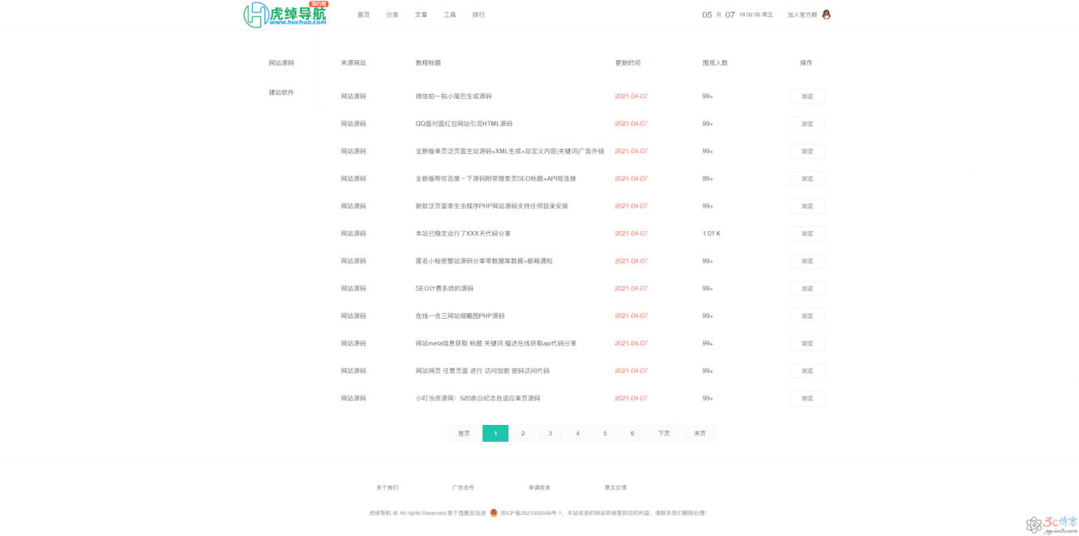Click 围观人数 column header
The image size is (1079, 536).
pyautogui.click(x=715, y=62)
